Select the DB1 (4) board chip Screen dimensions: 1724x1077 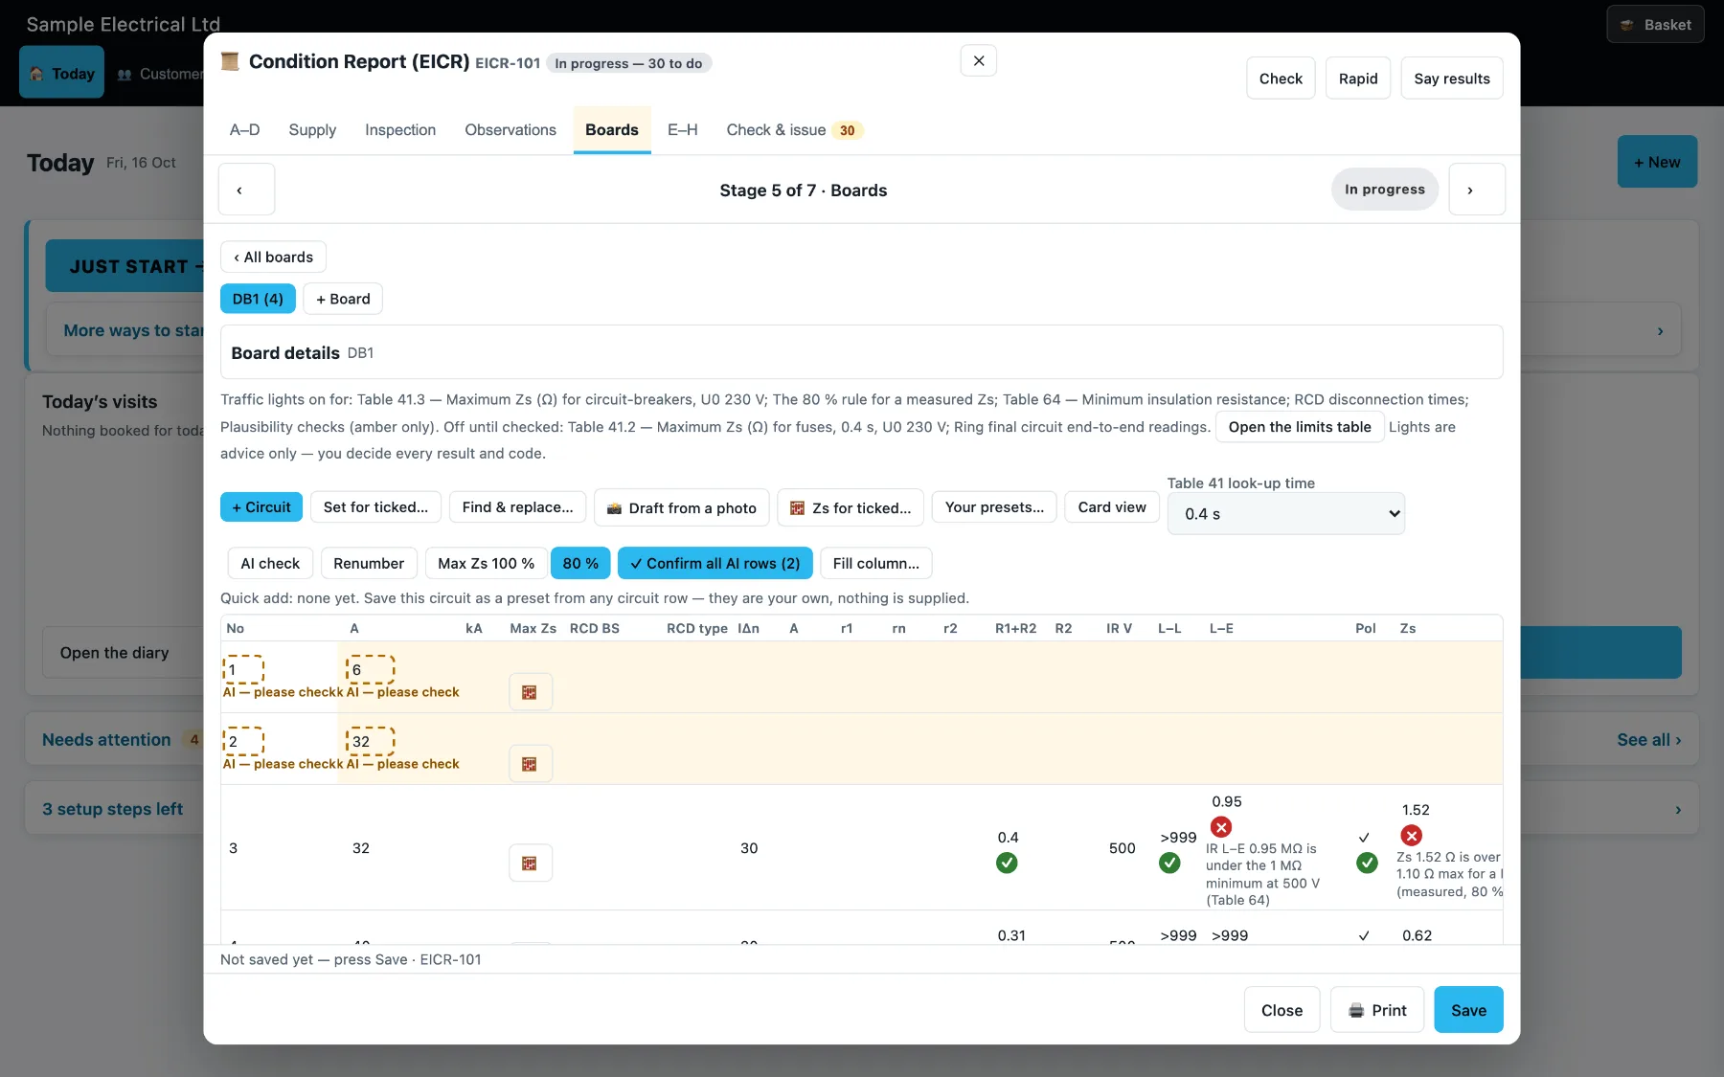pyautogui.click(x=258, y=299)
